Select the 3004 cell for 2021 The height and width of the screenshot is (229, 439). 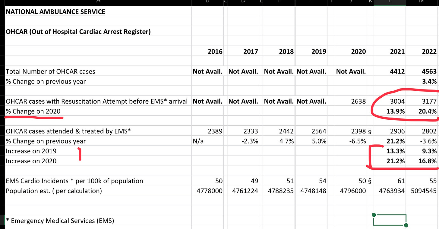(397, 101)
